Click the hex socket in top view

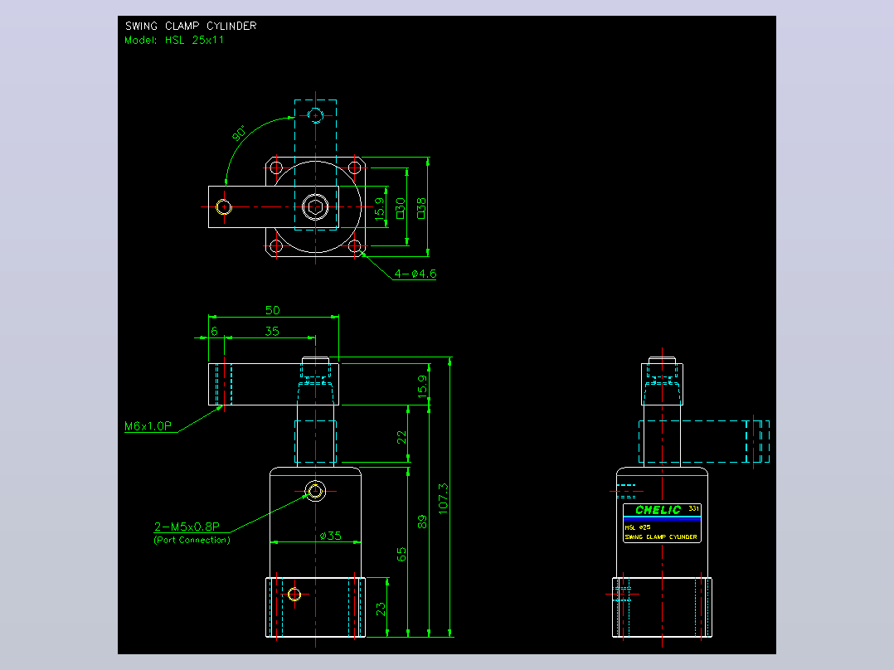click(315, 207)
